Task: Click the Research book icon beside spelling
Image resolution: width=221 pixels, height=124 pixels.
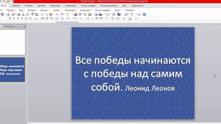Action: tap(37, 14)
